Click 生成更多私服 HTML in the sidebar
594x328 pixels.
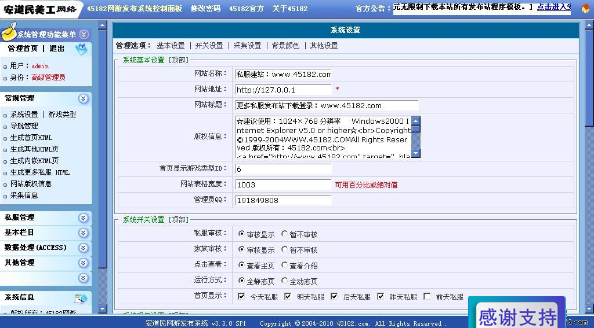coord(40,172)
